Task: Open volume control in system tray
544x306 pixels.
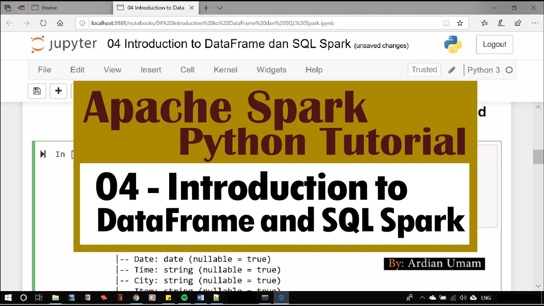Action: [x=463, y=298]
